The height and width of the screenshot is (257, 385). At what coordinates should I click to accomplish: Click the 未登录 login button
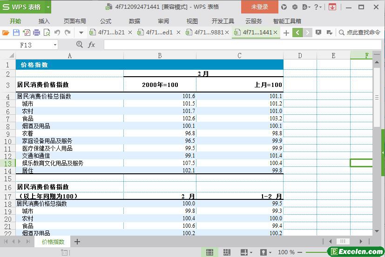click(x=259, y=7)
